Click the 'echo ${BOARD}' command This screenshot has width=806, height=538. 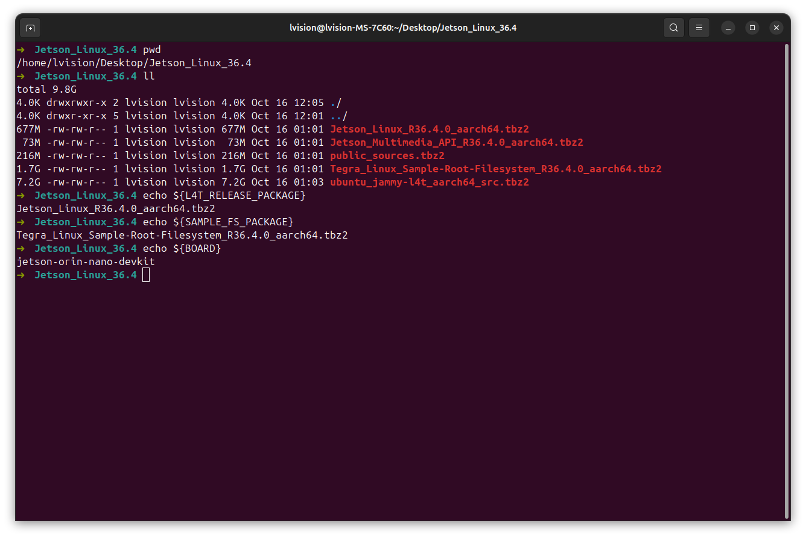pos(182,248)
